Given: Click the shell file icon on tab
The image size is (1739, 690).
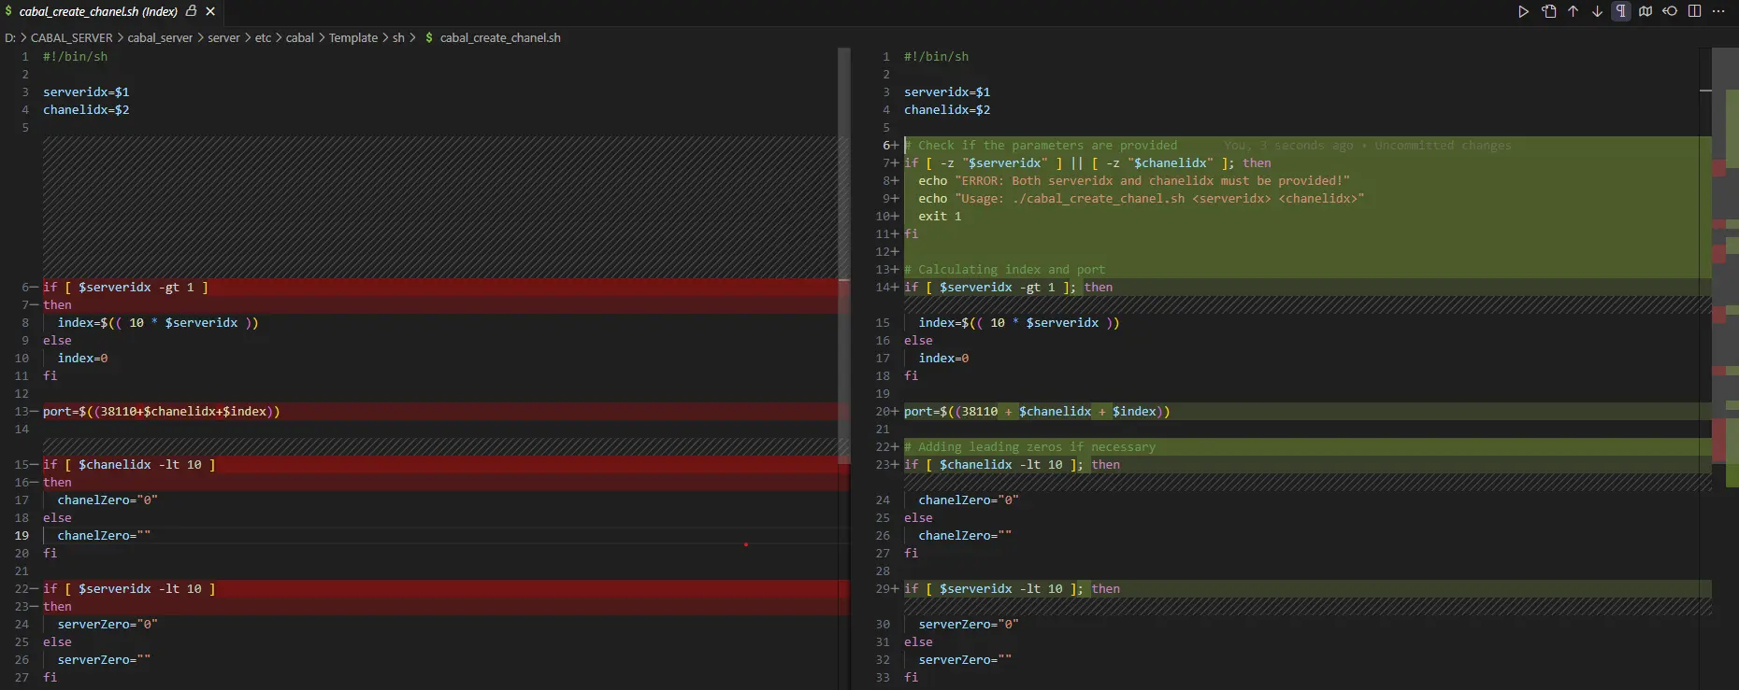Looking at the screenshot, I should tap(8, 11).
